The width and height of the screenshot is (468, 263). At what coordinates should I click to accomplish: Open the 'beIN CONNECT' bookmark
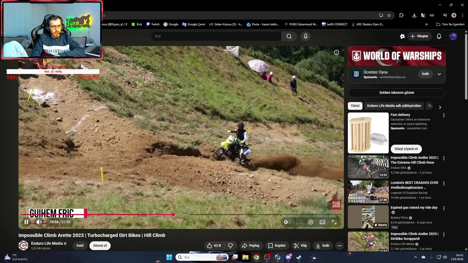335,24
